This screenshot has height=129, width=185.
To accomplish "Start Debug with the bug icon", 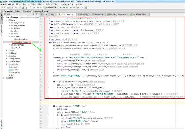I will pos(64,8).
